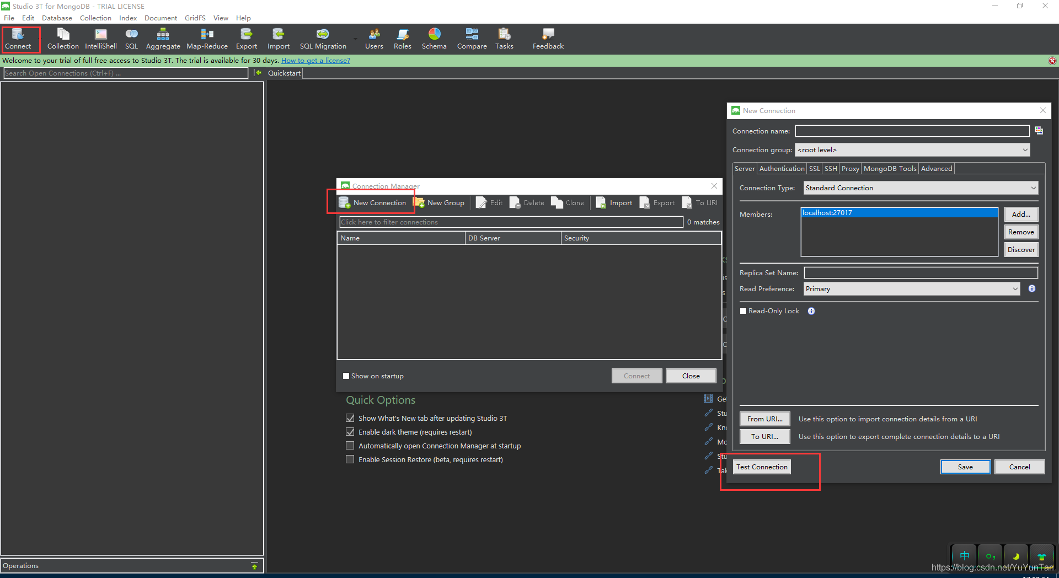Toggle Read-Only Lock checkbox

(743, 311)
